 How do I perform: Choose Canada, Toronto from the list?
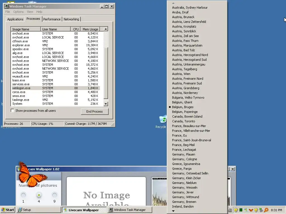(x=197, y=121)
